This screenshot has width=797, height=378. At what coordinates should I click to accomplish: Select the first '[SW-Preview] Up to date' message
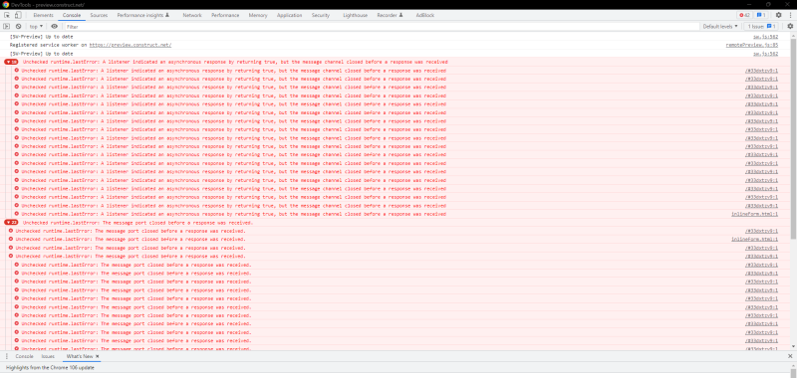(41, 37)
